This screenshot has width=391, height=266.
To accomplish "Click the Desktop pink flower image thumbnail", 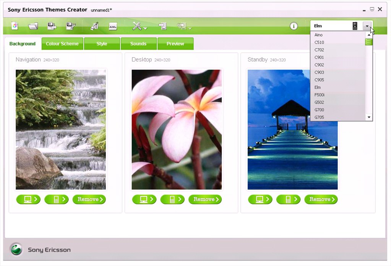I will (177, 129).
